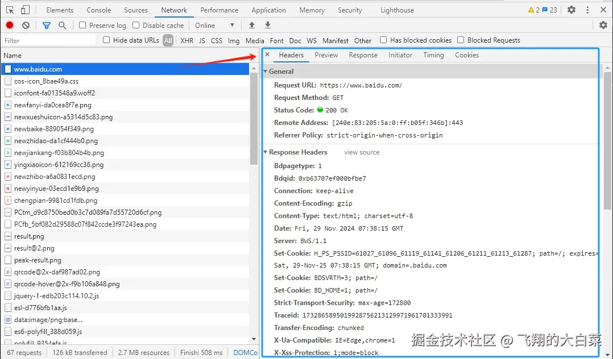613x359 pixels.
Task: Click icon of data:image/png;base row
Action: [x=8, y=320]
